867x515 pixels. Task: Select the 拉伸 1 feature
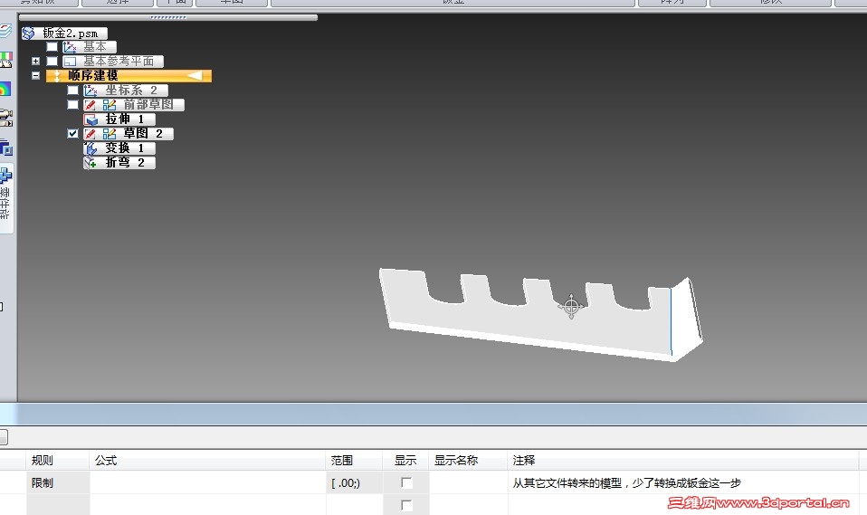119,119
